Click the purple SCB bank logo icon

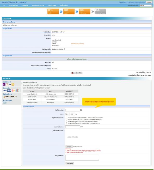pos(4,84)
